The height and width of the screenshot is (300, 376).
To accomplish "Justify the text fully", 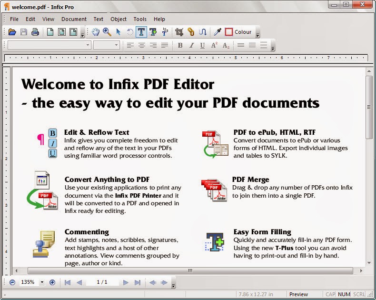I will [165, 45].
